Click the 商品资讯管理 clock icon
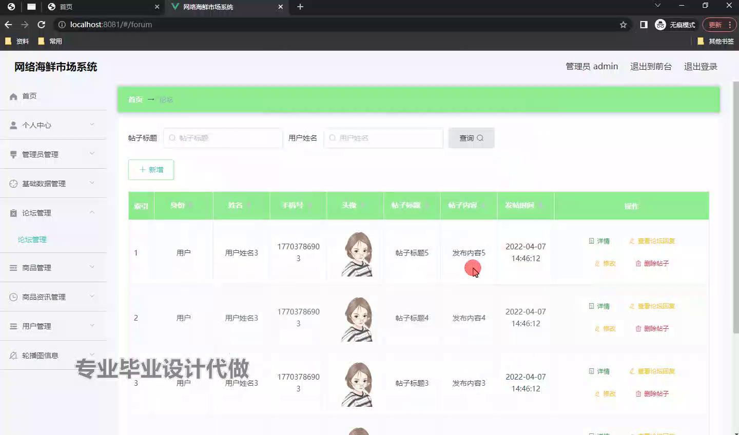The width and height of the screenshot is (739, 435). coord(13,297)
